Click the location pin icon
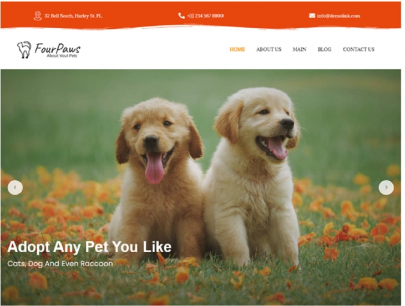 point(38,16)
